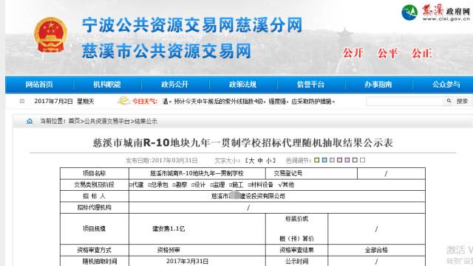Click the www.cixi.gov.cn address text

pyautogui.click(x=446, y=18)
